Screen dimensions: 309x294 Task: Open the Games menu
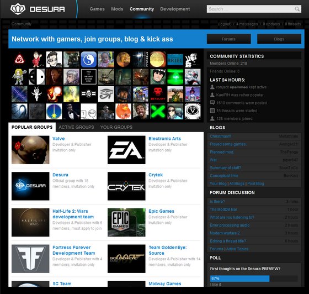tap(97, 9)
